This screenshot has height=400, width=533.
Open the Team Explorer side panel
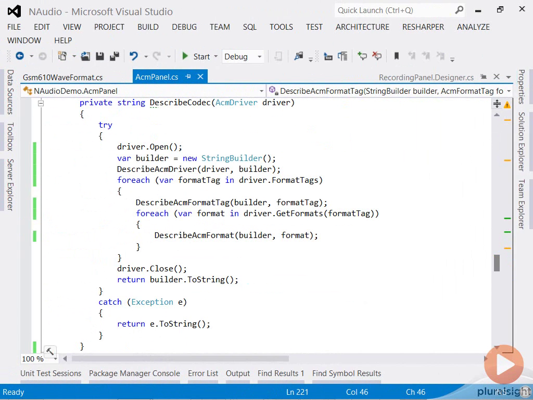pyautogui.click(x=522, y=204)
